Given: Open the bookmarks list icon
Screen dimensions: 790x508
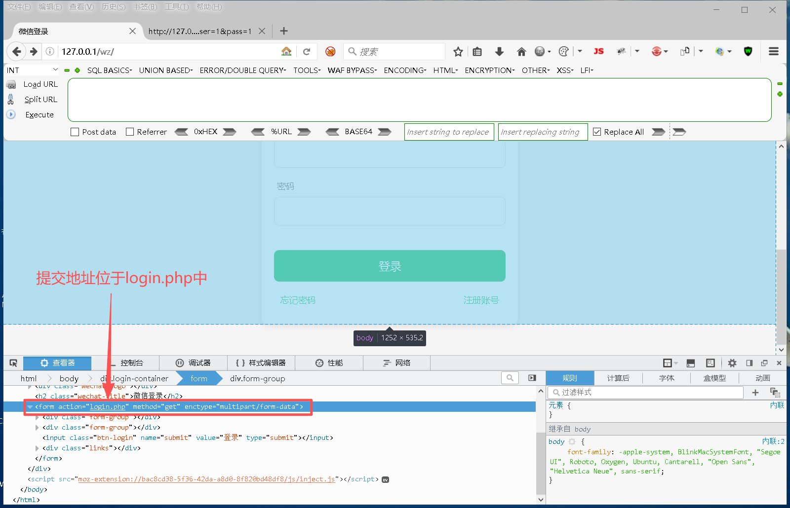Looking at the screenshot, I should [x=477, y=51].
